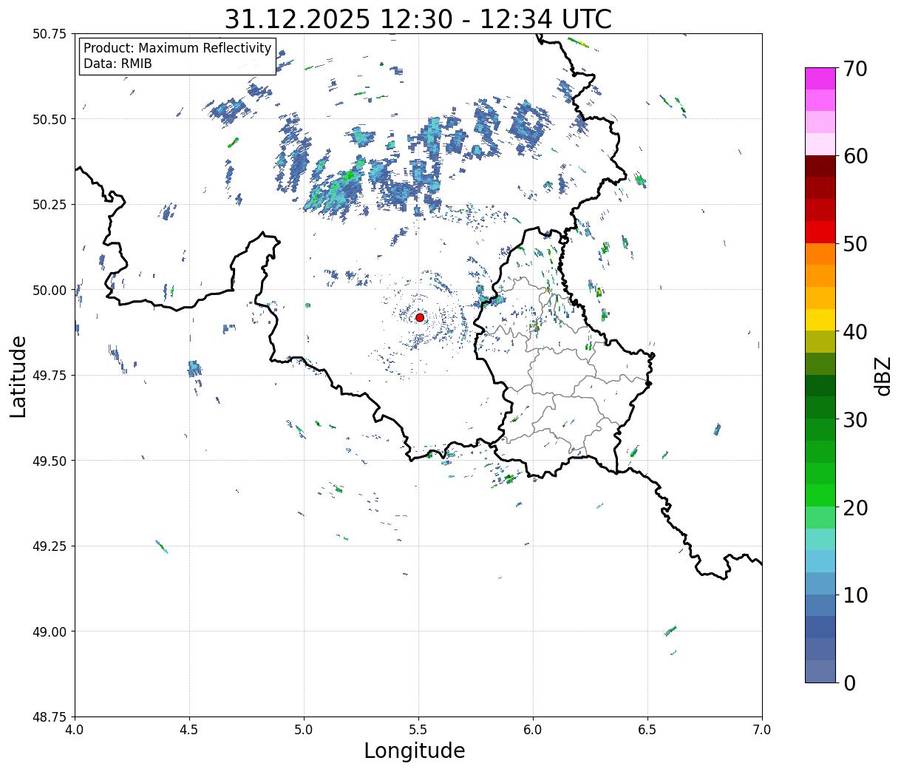Click the longitude tick label 5.5

[418, 730]
